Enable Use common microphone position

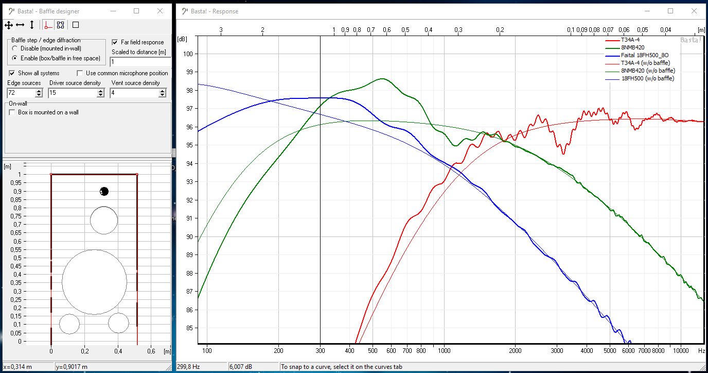point(80,73)
